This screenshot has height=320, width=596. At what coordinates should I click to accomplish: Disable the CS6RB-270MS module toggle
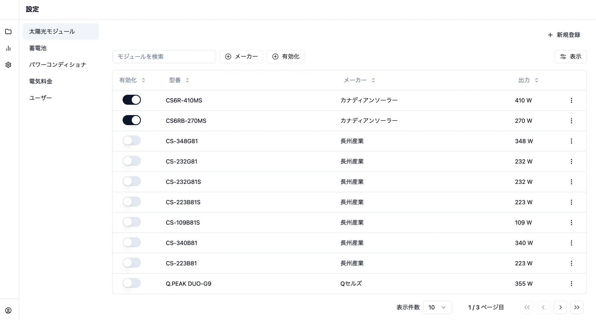point(132,120)
